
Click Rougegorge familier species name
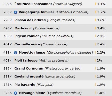point(36,12)
